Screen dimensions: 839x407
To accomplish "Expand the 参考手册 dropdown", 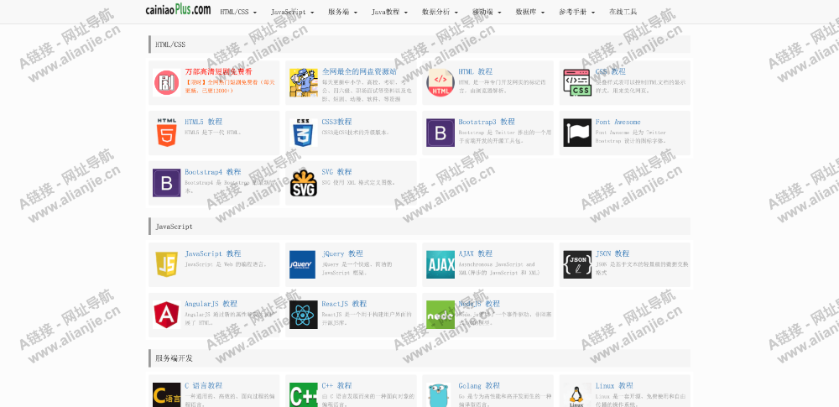I will (x=577, y=12).
